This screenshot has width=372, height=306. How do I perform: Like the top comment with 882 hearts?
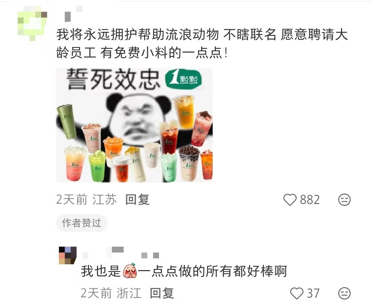(x=290, y=200)
